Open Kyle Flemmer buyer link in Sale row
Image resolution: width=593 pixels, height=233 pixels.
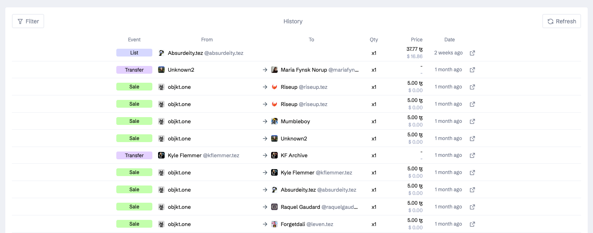tap(317, 172)
